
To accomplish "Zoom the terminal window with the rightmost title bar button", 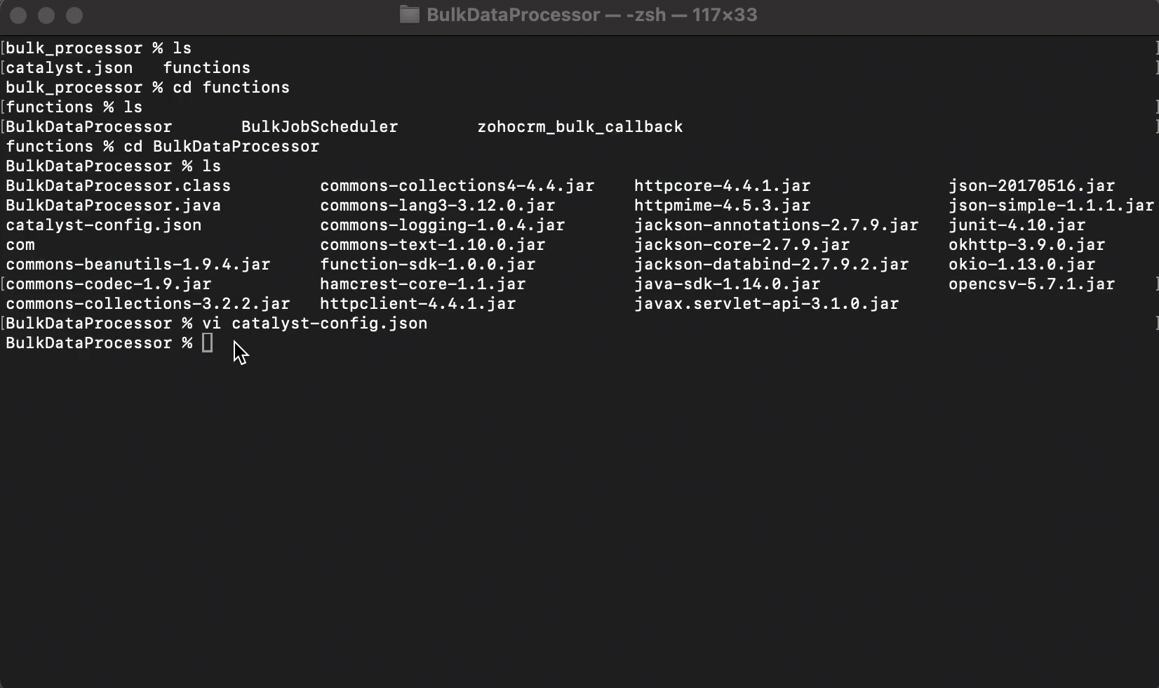I will coord(74,15).
